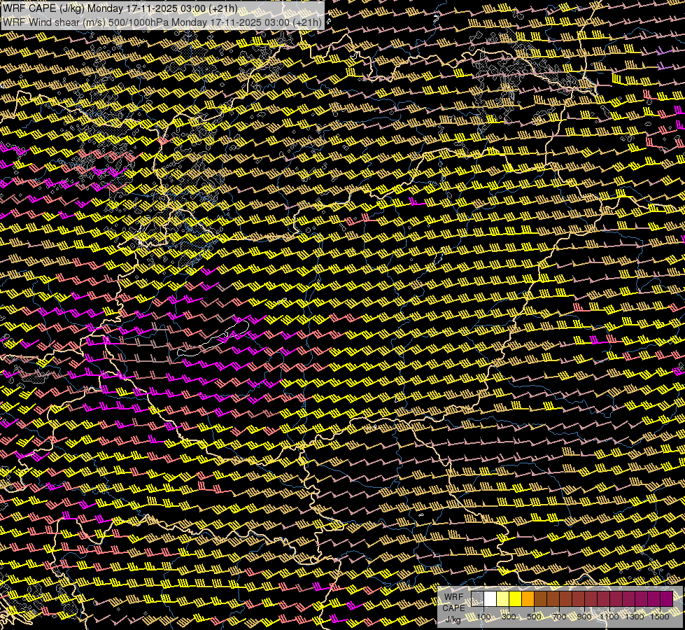Click the 700 label on CAPE scale
685x630 pixels.
click(560, 617)
